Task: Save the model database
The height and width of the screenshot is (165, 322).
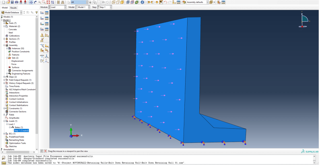Action: coord(12,2)
